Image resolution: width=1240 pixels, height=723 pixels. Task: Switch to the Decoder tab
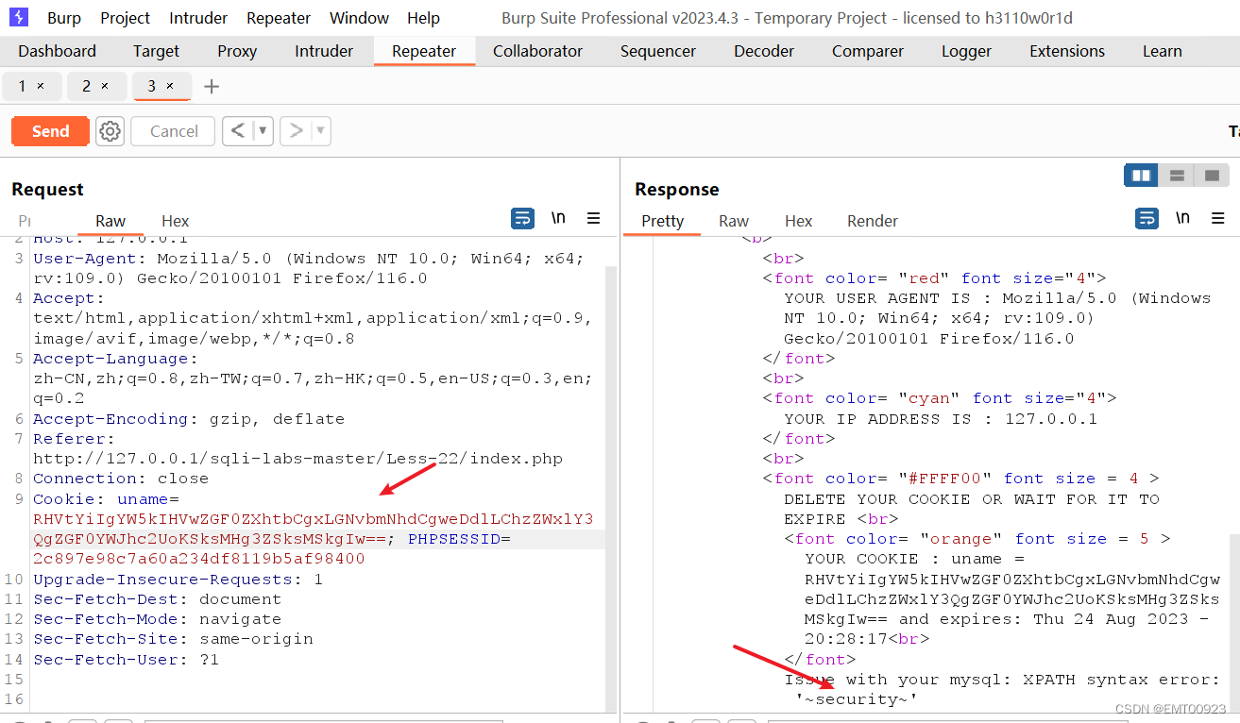tap(764, 51)
